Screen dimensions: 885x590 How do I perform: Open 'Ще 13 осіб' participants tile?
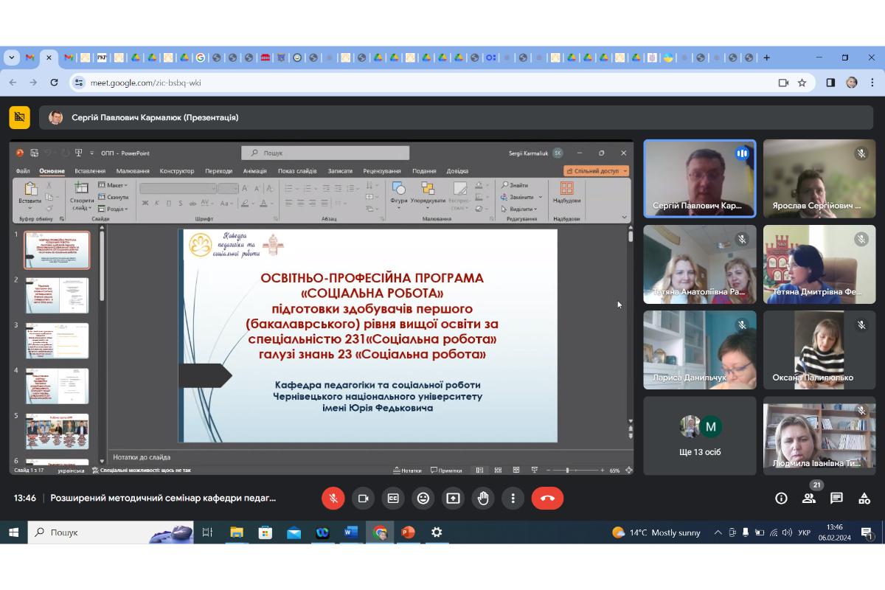click(x=700, y=436)
